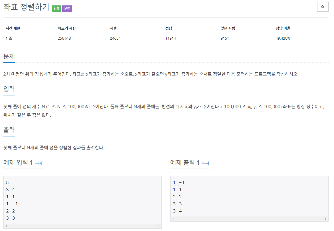This screenshot has width=334, height=231.
Task: Click the line "2 2" in the example output
Action: point(177,197)
